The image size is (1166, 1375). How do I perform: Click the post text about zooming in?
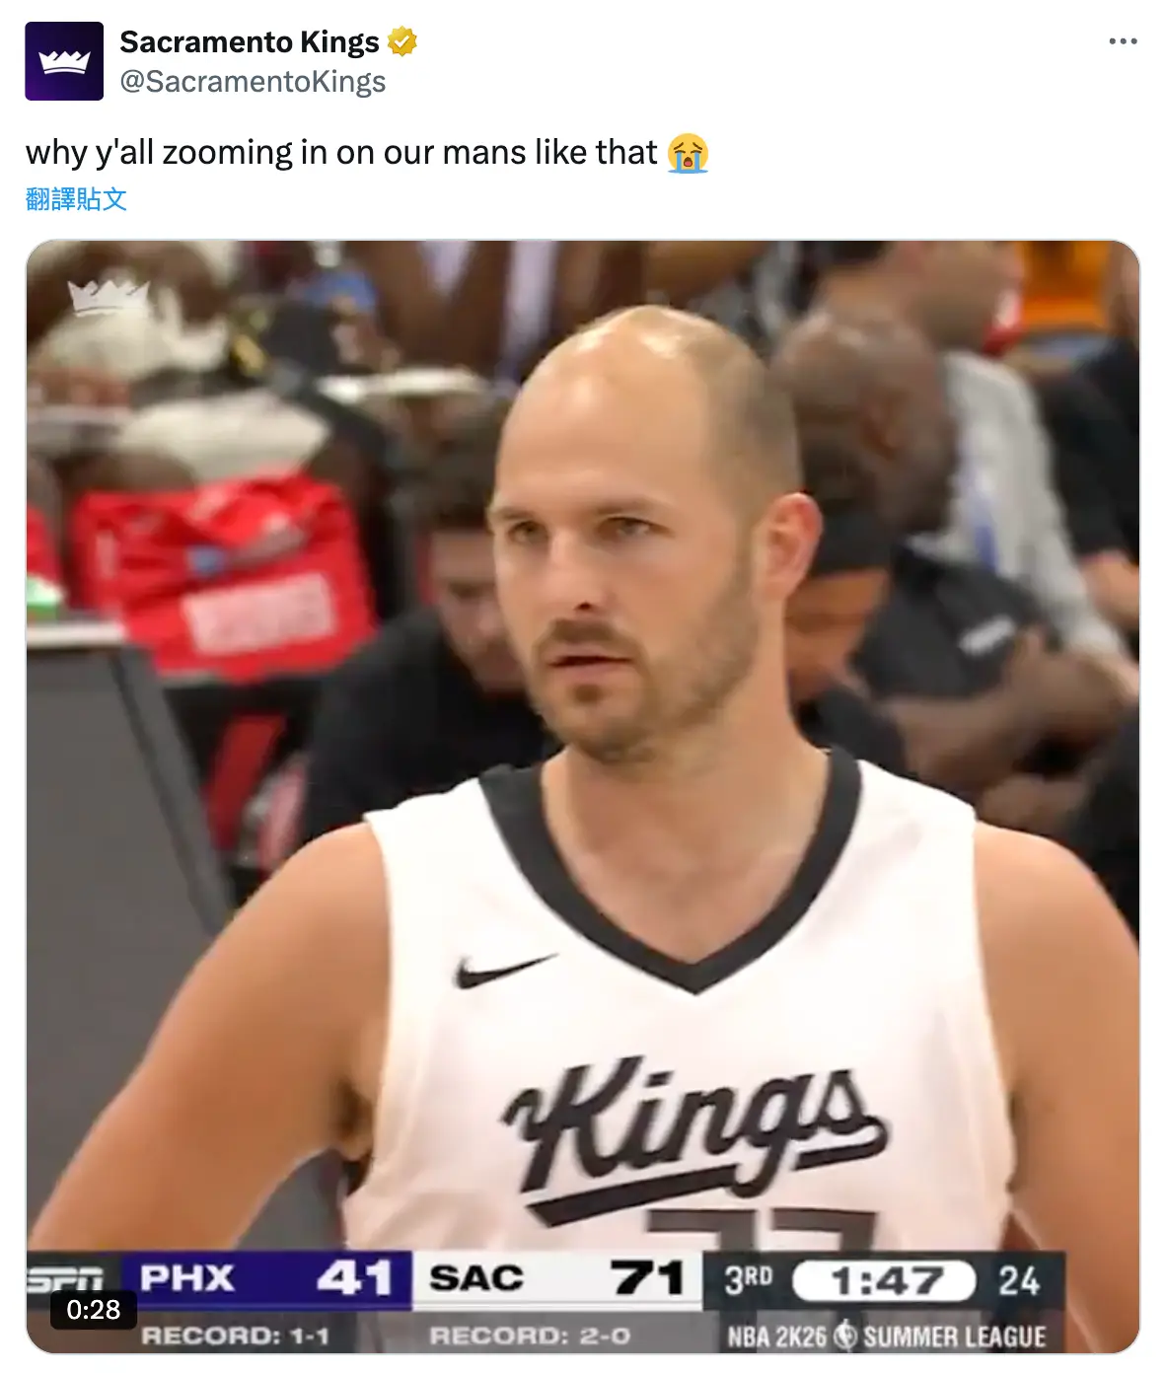click(341, 153)
